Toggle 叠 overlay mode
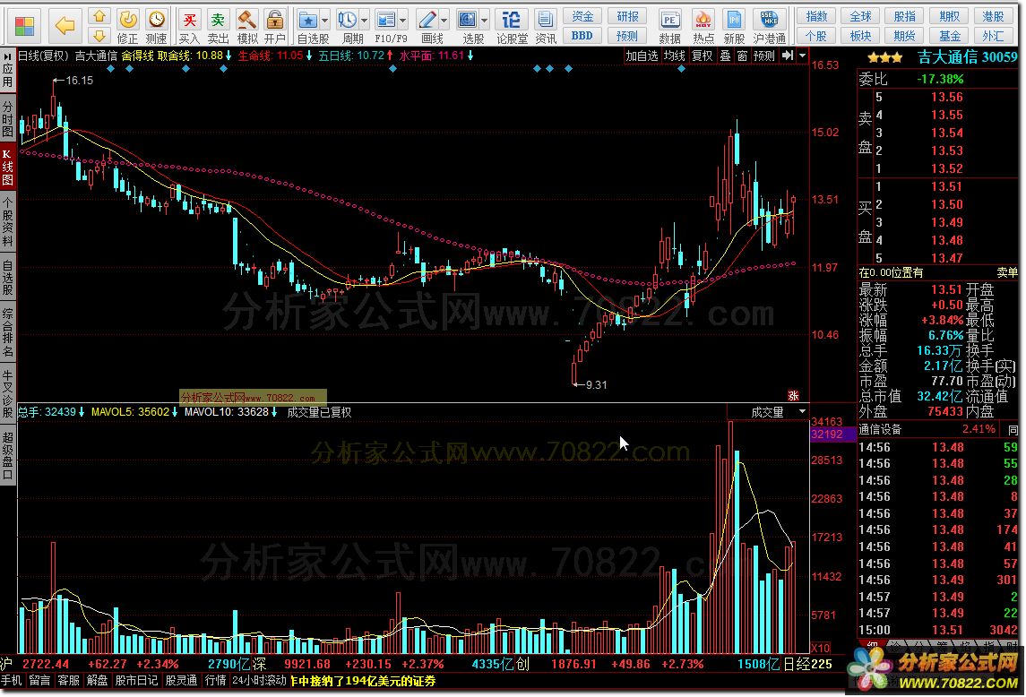The image size is (1026, 697). click(x=725, y=56)
